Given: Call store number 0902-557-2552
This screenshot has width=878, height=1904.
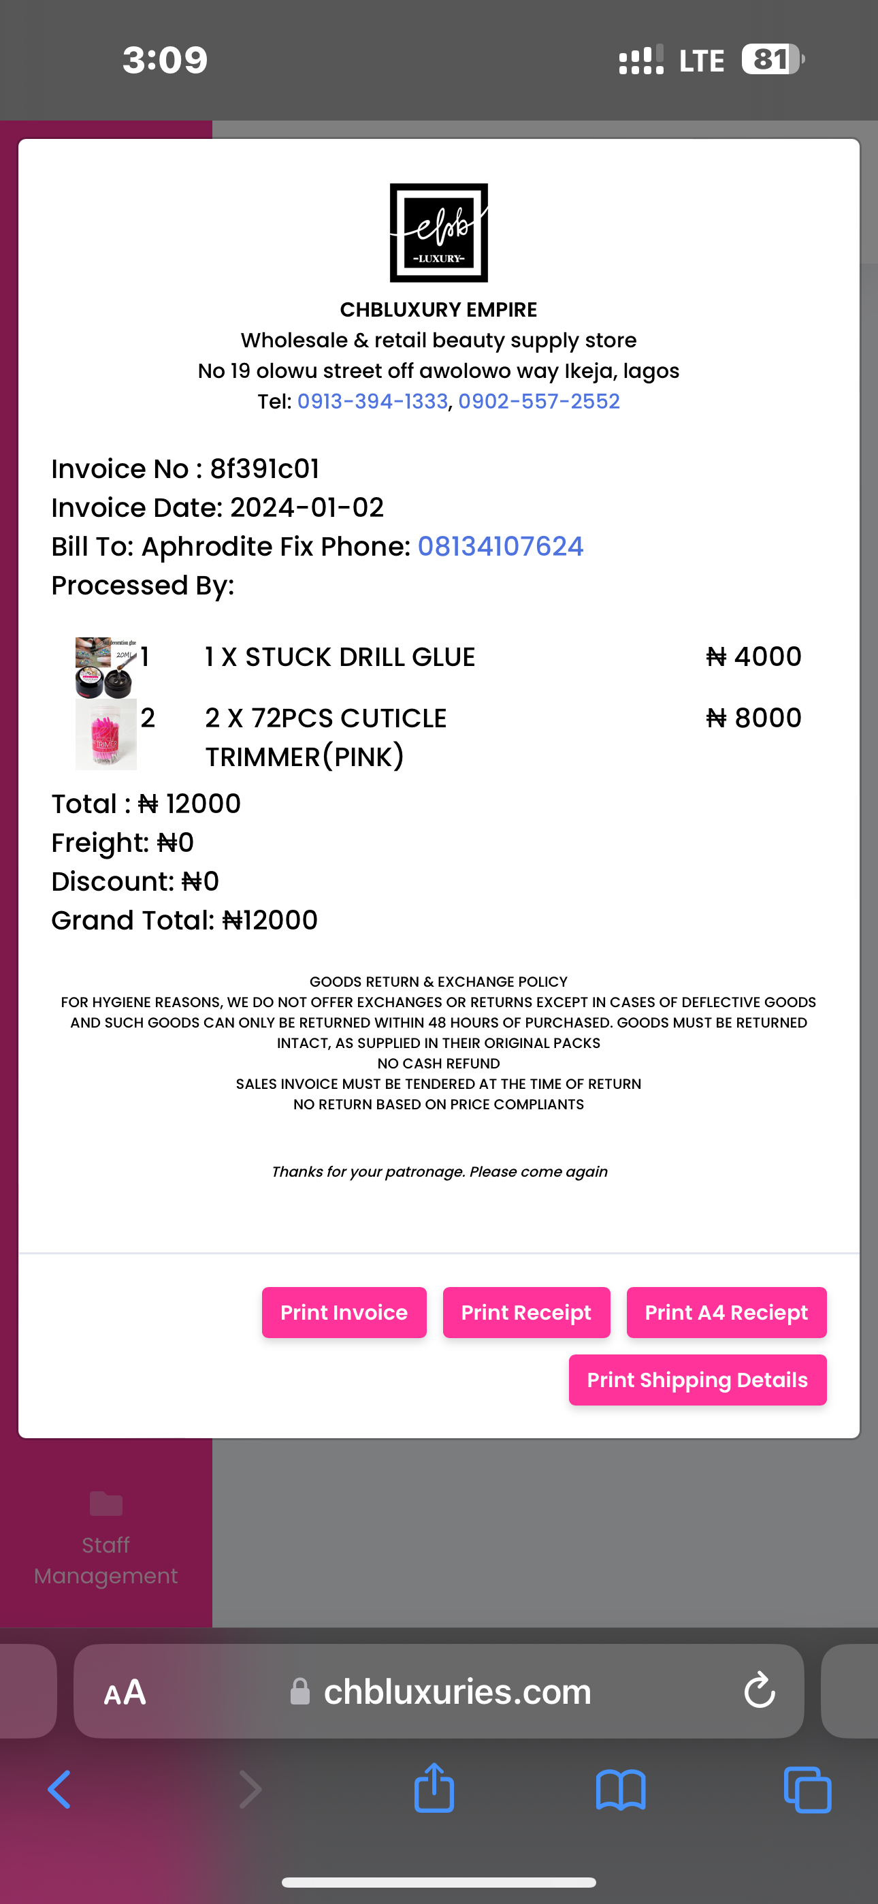Looking at the screenshot, I should tap(539, 401).
